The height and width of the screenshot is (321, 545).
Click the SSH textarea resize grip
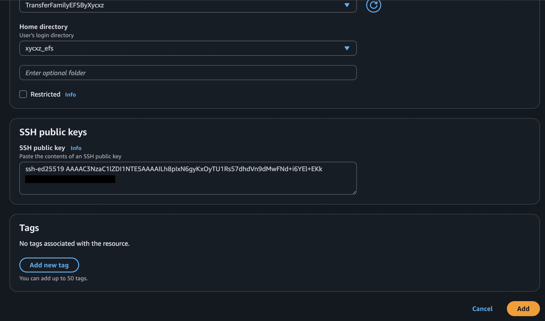click(355, 192)
